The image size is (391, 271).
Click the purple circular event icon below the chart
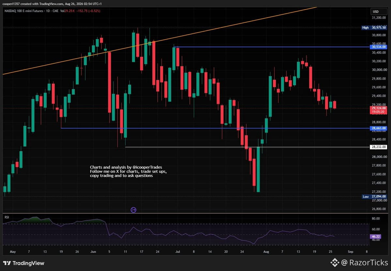click(133, 210)
